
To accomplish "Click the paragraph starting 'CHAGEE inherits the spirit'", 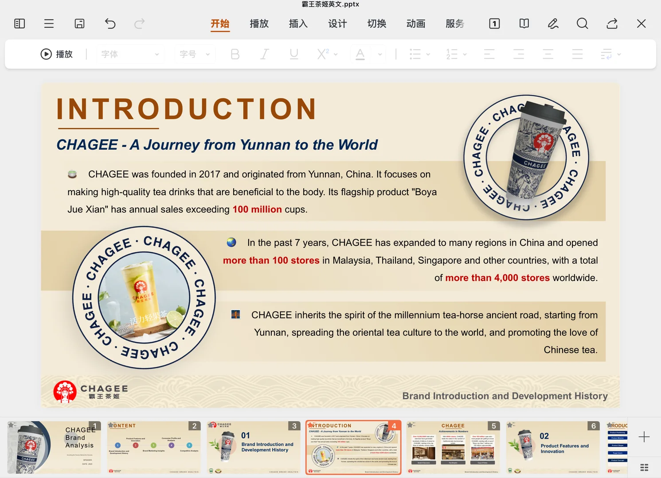I will click(425, 332).
